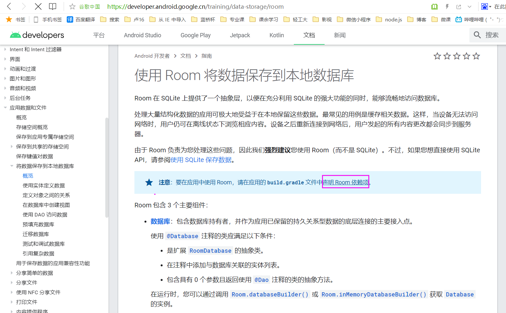The width and height of the screenshot is (506, 313).
Task: Click the green reader icon in address bar
Action: click(435, 6)
